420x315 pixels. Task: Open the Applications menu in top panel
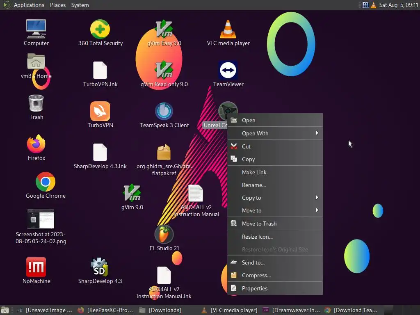[29, 5]
